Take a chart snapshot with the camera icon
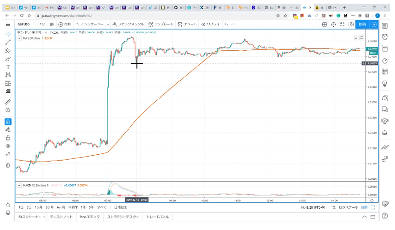The image size is (395, 230). click(351, 24)
